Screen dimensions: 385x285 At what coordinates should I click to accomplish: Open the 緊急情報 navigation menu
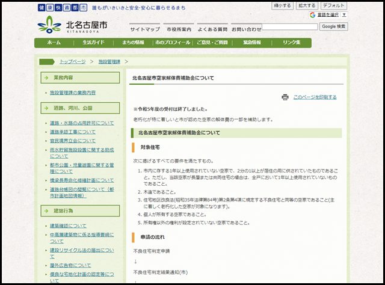[252, 43]
